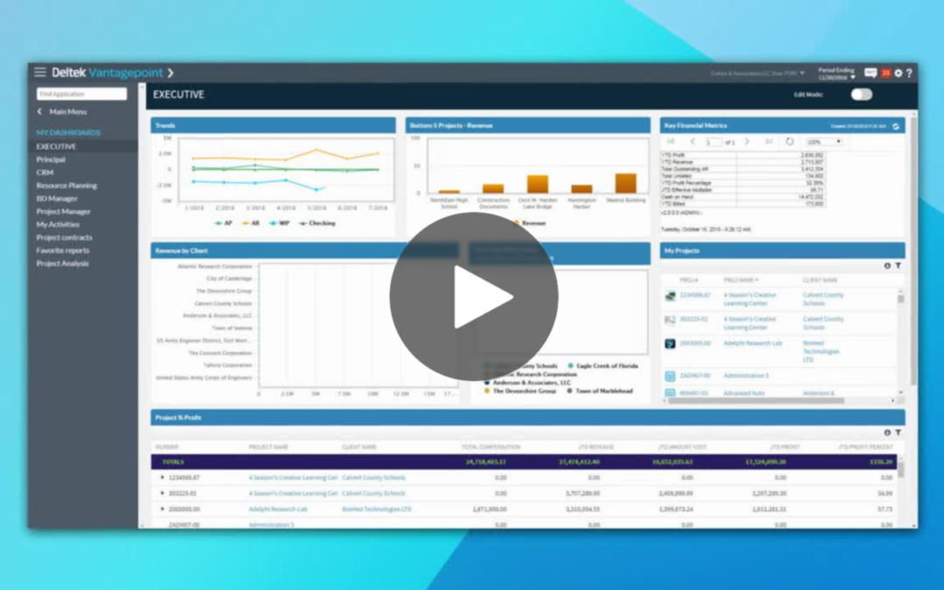Click the chevron next to Vantagepoint logo
944x590 pixels.
170,73
